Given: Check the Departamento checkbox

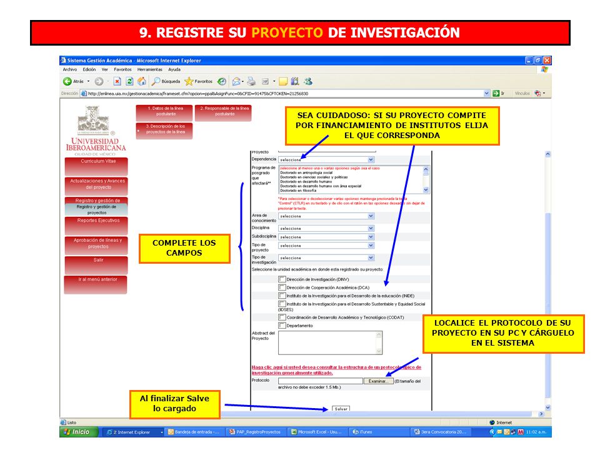Looking at the screenshot, I should click(282, 326).
